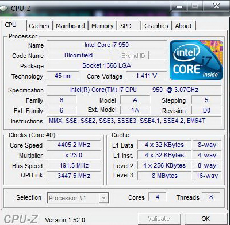230x225 pixels.
Task: Open the About tab
Action: (x=183, y=26)
